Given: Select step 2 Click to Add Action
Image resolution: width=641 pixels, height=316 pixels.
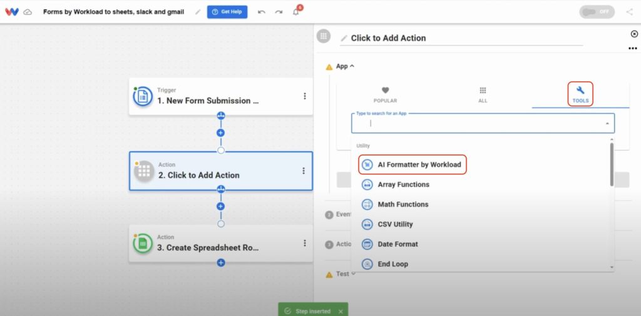Looking at the screenshot, I should click(x=221, y=171).
